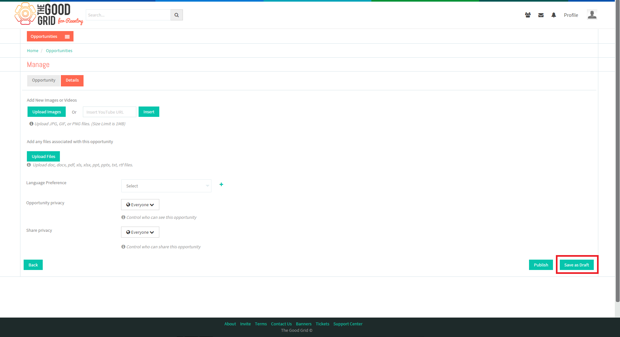Image resolution: width=620 pixels, height=337 pixels.
Task: Open the Opportunities breadcrumb link
Action: [59, 51]
